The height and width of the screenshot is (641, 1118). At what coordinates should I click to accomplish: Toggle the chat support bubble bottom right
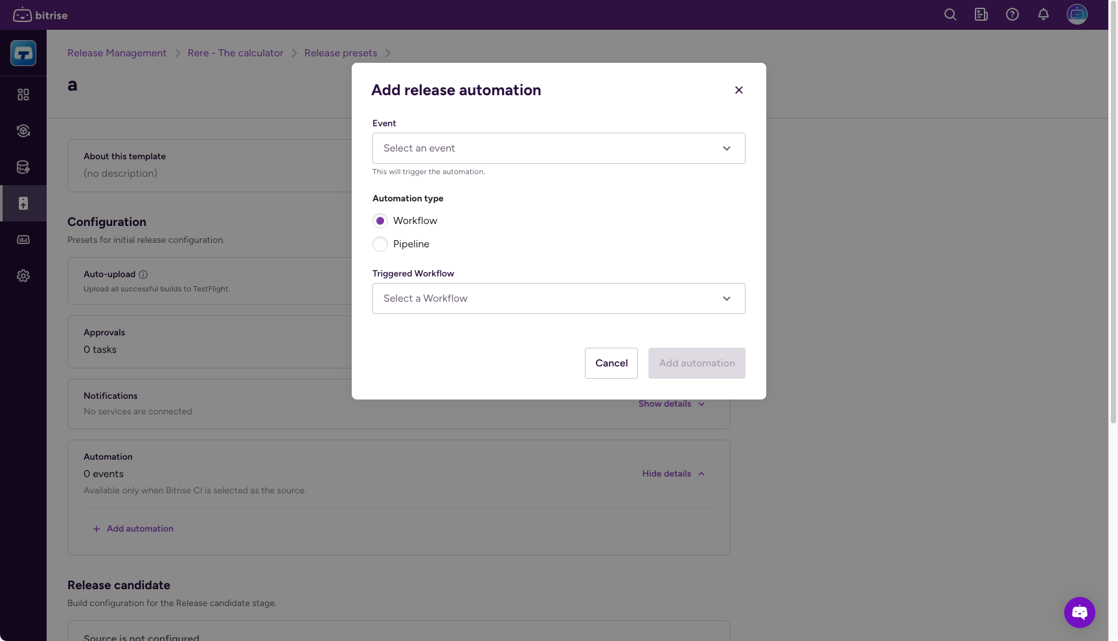pos(1079,612)
